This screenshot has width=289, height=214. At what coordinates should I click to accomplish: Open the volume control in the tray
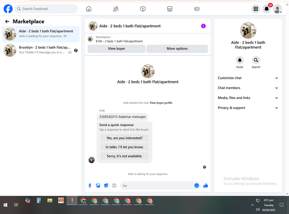tap(258, 209)
